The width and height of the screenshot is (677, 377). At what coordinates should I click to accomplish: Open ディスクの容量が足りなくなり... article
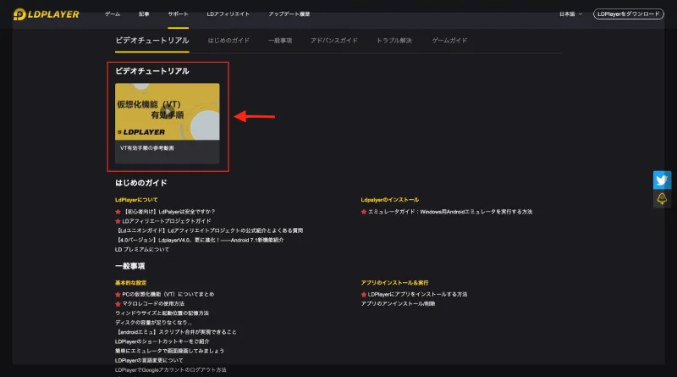pyautogui.click(x=153, y=323)
